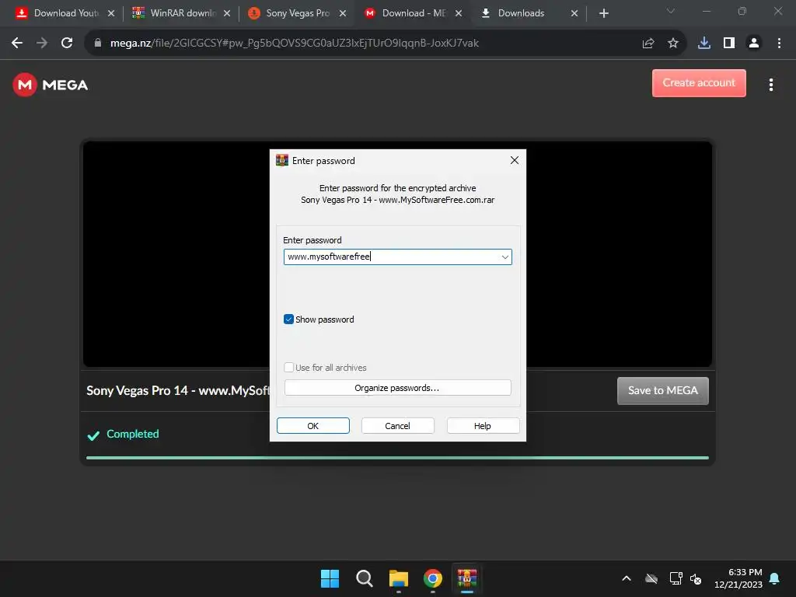Image resolution: width=796 pixels, height=597 pixels.
Task: Close the Enter password dialog
Action: (515, 160)
